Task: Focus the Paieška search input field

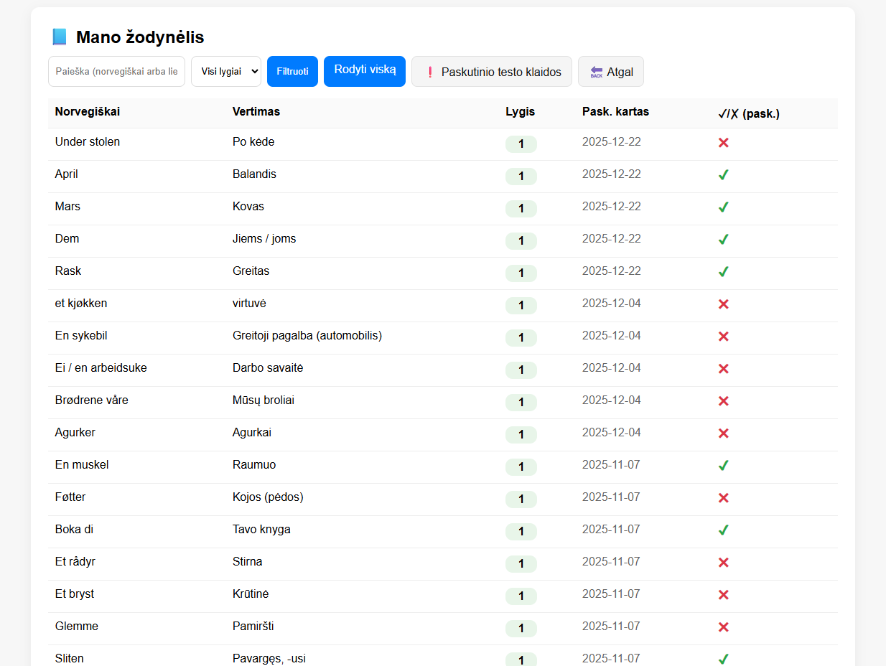Action: (116, 72)
